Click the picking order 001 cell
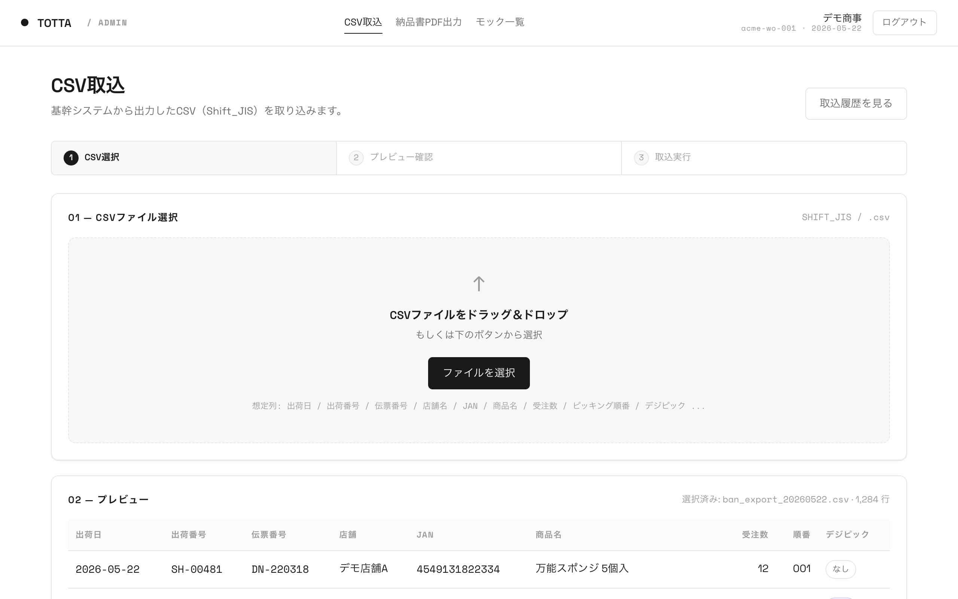The width and height of the screenshot is (958, 599). (802, 569)
